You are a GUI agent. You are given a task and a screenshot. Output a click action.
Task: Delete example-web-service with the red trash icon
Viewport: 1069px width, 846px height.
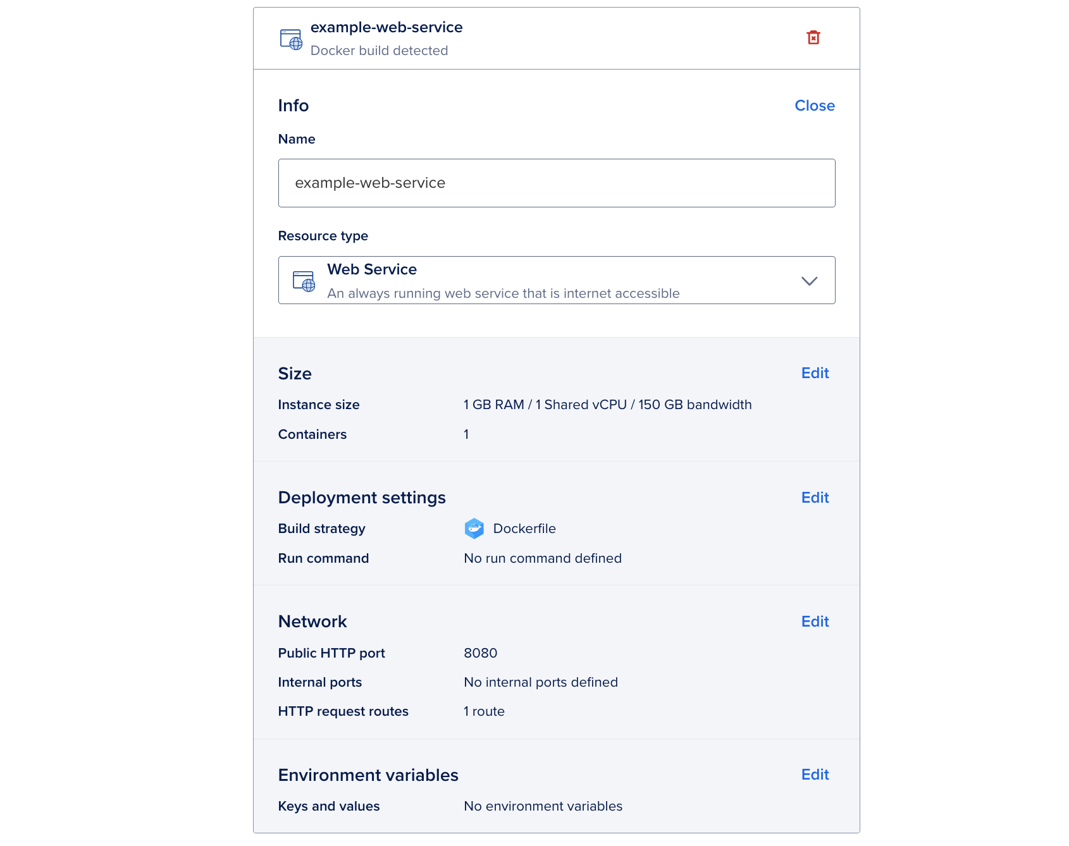(813, 37)
